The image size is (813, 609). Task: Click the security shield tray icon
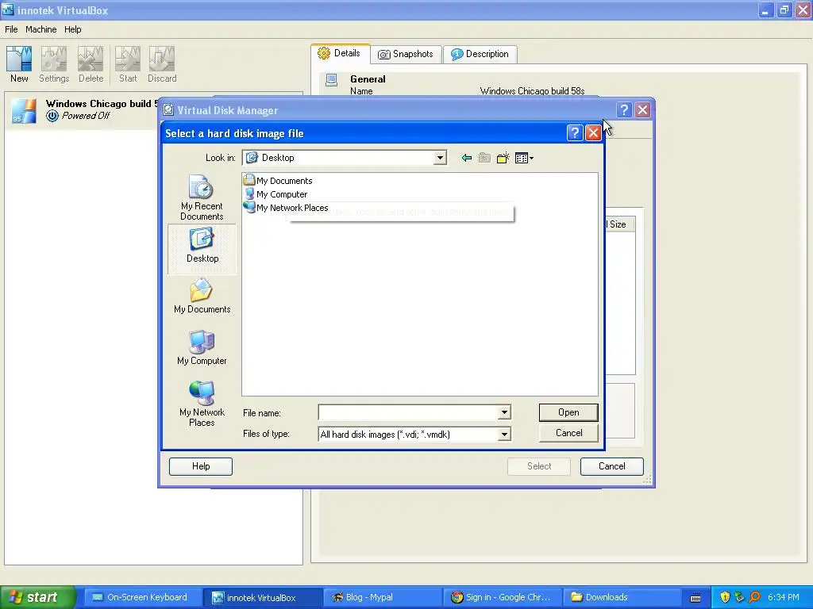coord(725,597)
